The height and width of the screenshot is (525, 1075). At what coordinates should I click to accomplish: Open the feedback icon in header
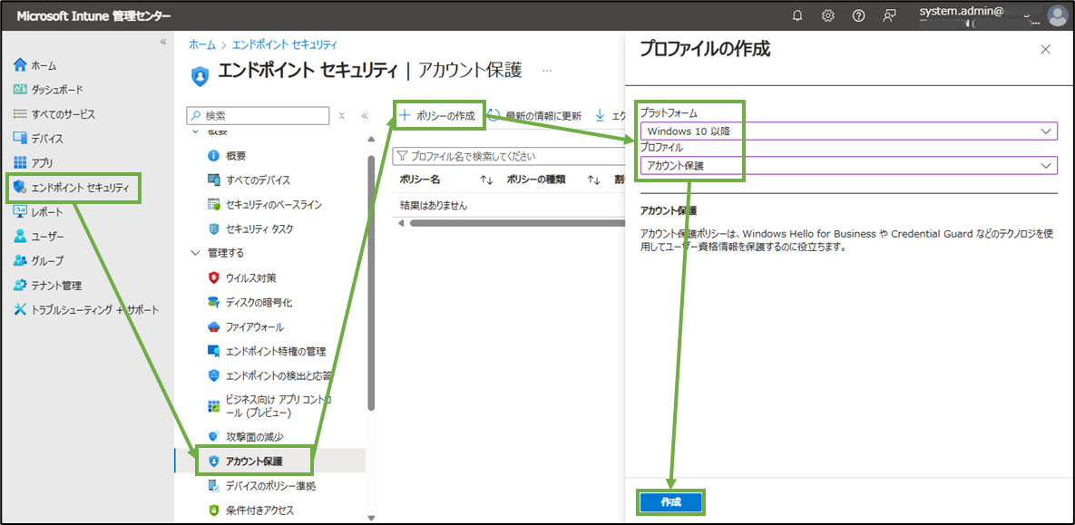coord(889,15)
